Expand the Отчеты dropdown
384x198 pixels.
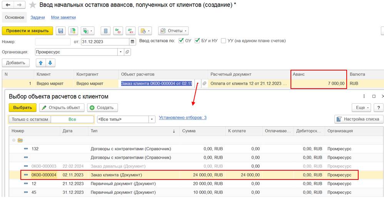[173, 31]
